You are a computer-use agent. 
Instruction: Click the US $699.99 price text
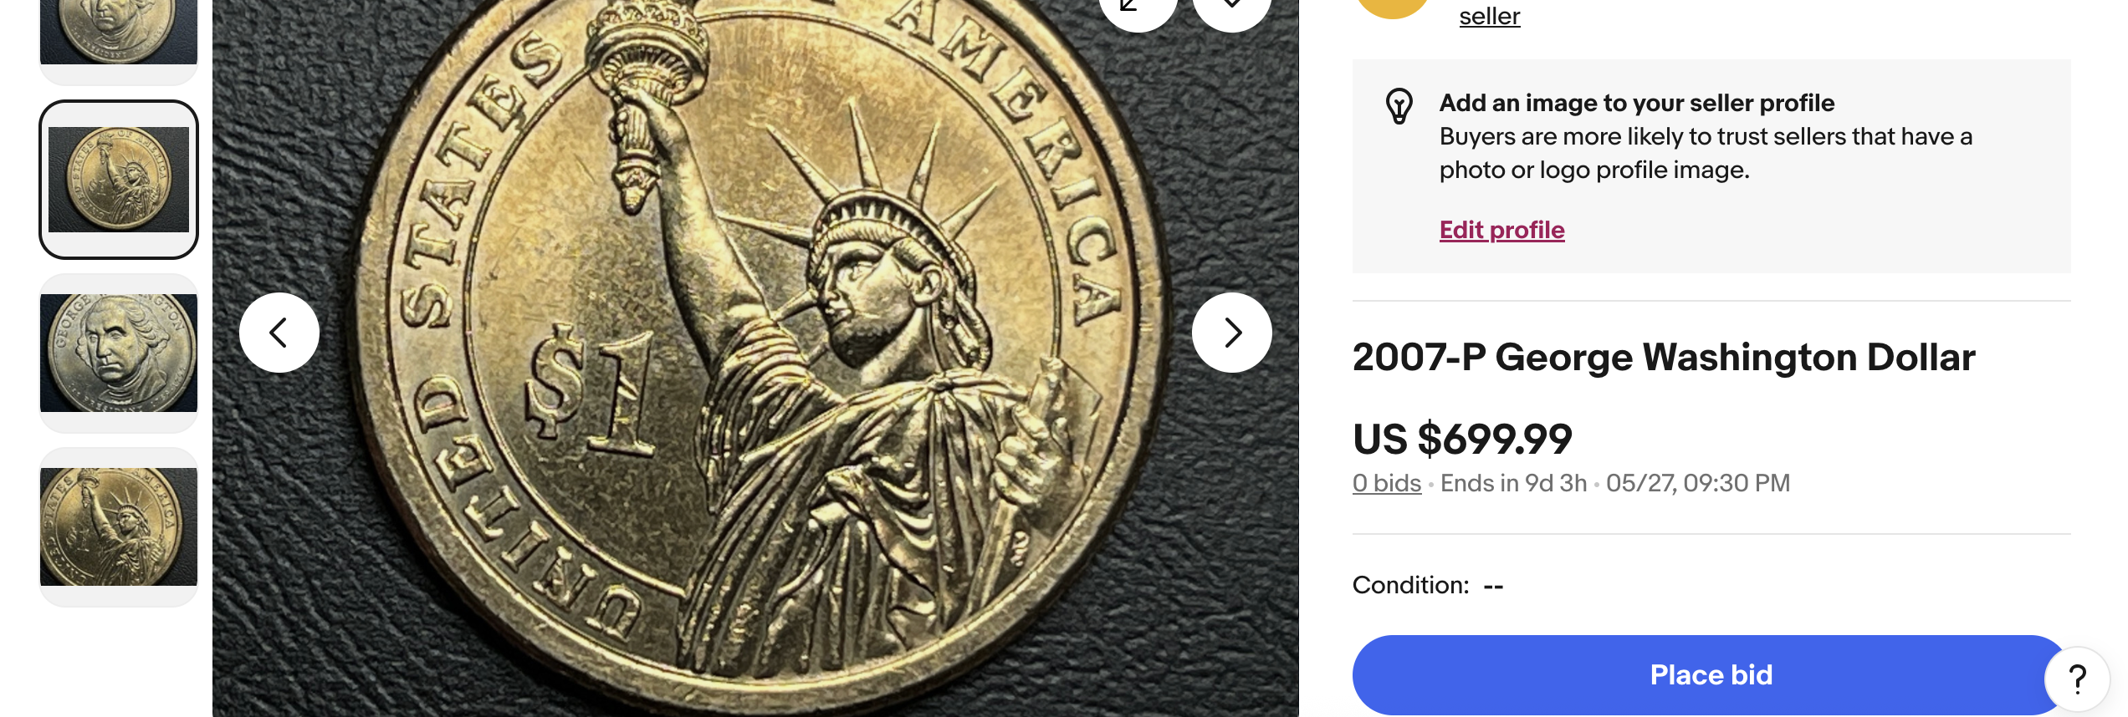1462,440
